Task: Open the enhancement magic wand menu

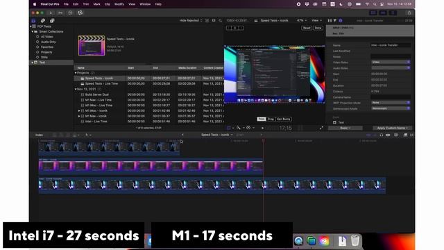Action: click(x=240, y=128)
